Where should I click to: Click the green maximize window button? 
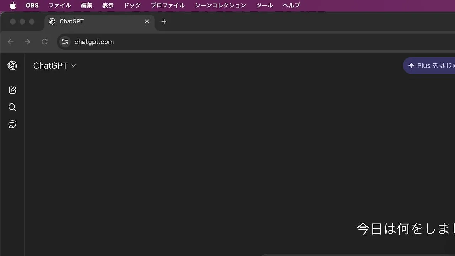(32, 22)
